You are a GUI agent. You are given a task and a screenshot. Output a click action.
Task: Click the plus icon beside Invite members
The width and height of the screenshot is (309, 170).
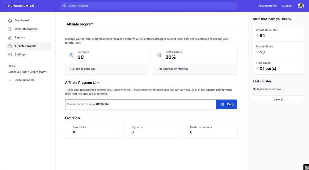11,80
